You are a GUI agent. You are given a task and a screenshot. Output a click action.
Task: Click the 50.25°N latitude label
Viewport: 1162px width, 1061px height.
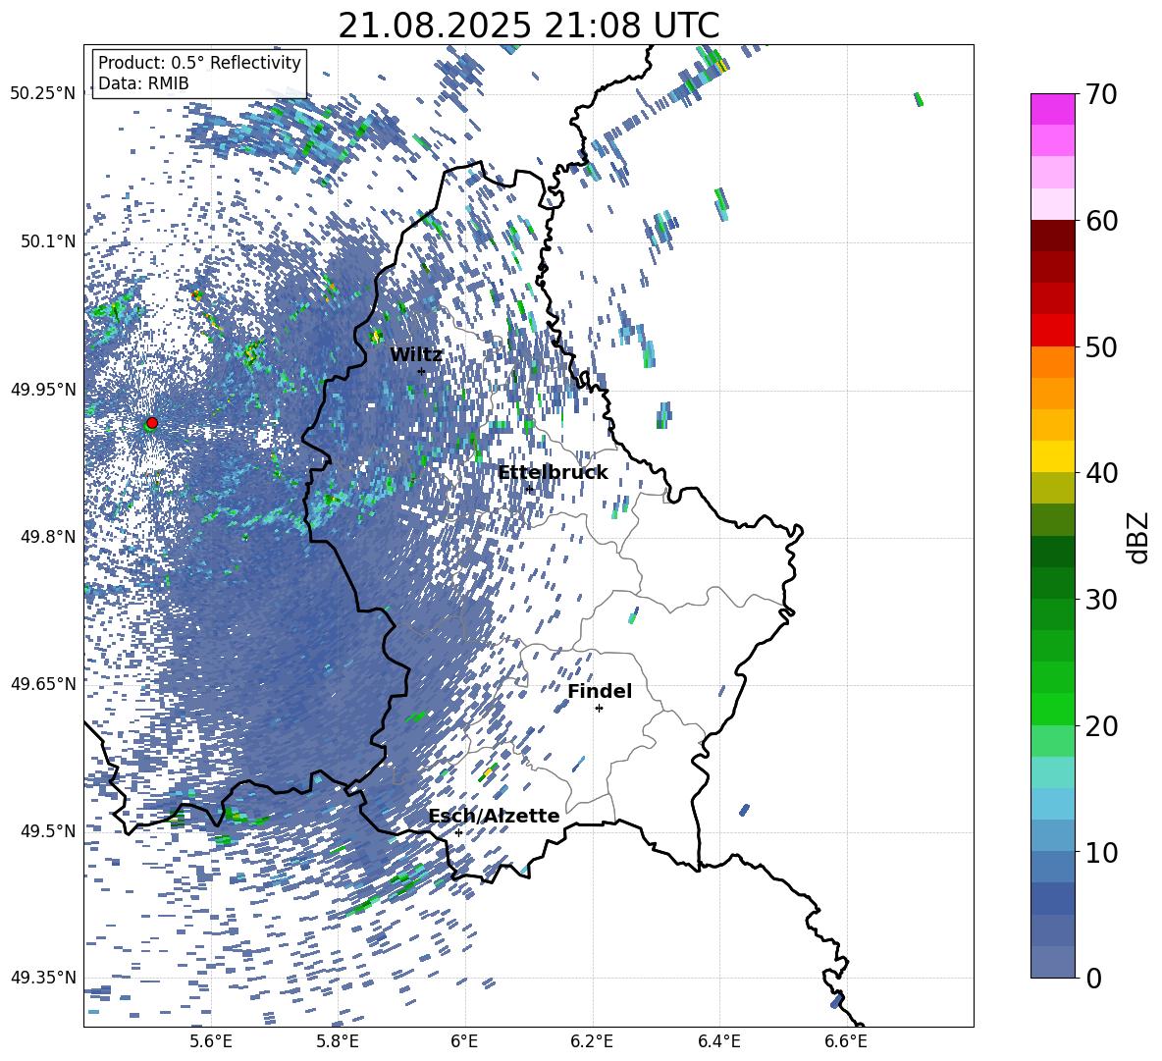(x=43, y=94)
